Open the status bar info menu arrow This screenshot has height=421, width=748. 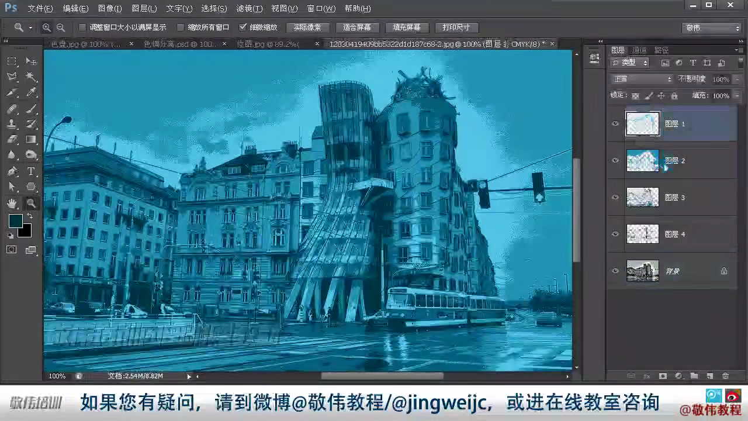tap(189, 377)
